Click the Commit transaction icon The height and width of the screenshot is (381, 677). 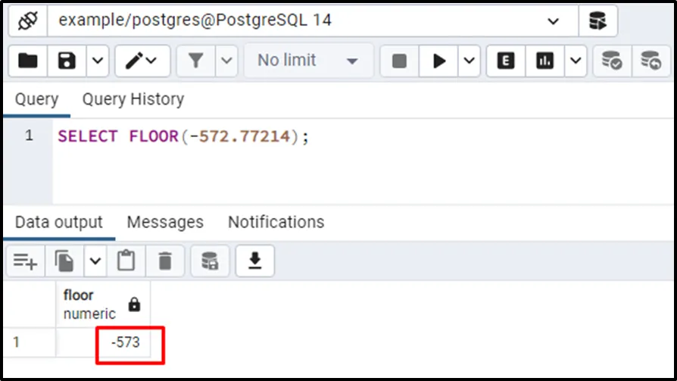click(x=612, y=61)
